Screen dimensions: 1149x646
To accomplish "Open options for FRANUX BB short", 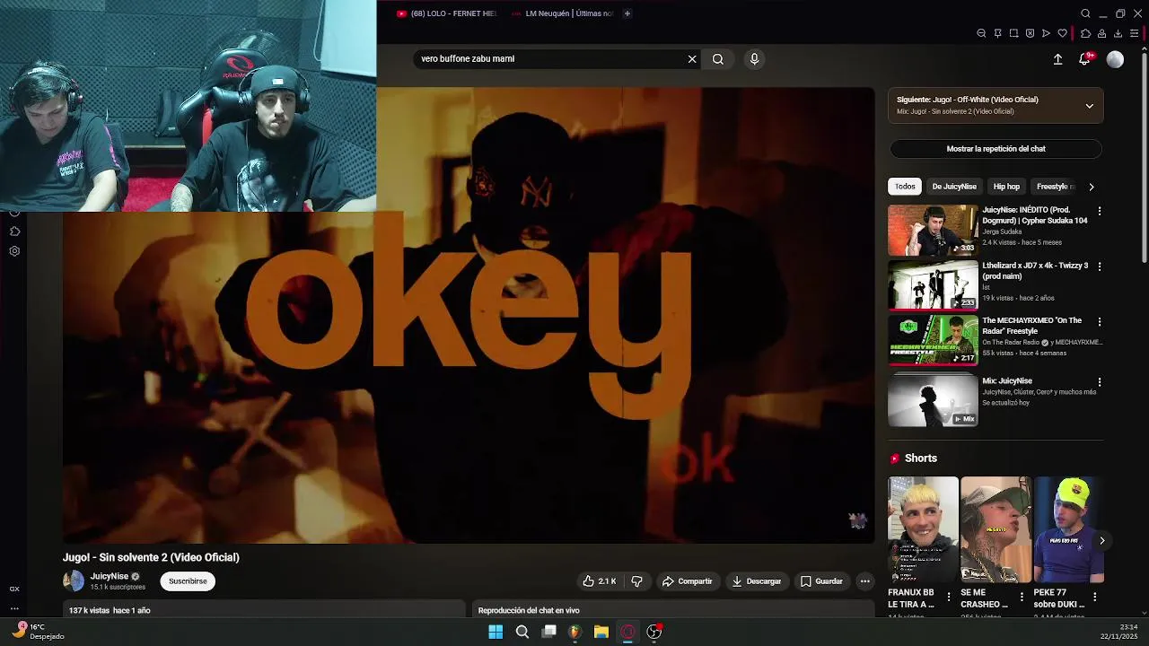I will click(x=948, y=597).
